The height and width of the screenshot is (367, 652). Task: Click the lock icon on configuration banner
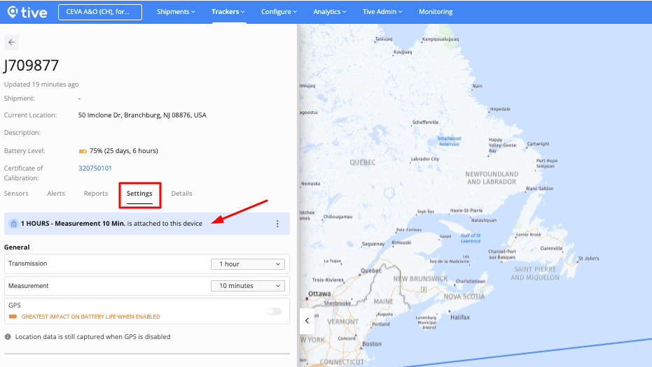(13, 224)
